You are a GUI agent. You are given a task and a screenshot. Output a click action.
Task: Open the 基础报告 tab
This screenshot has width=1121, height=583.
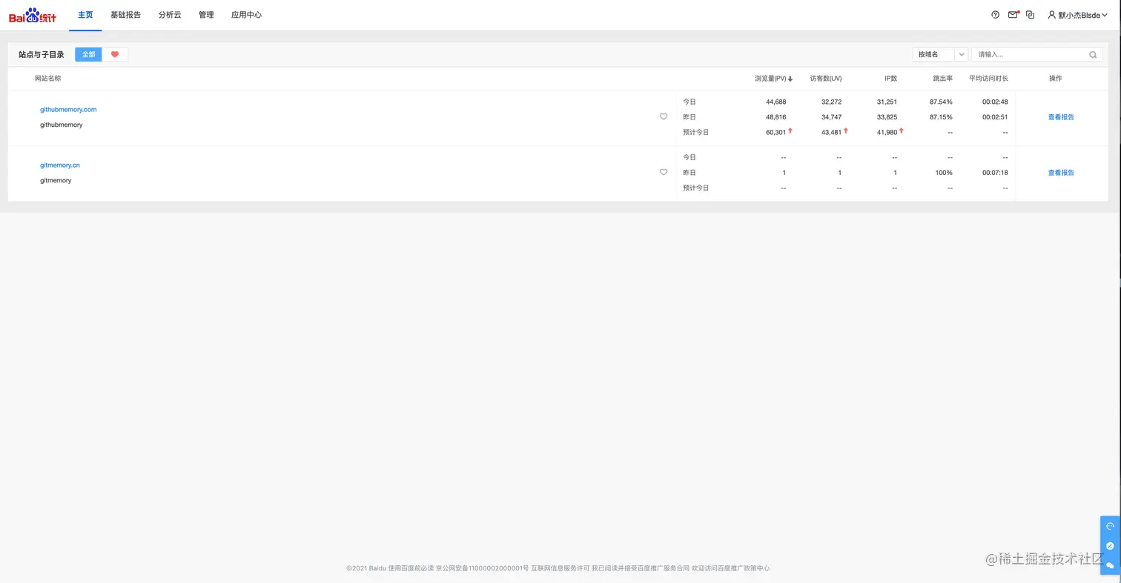coord(125,15)
